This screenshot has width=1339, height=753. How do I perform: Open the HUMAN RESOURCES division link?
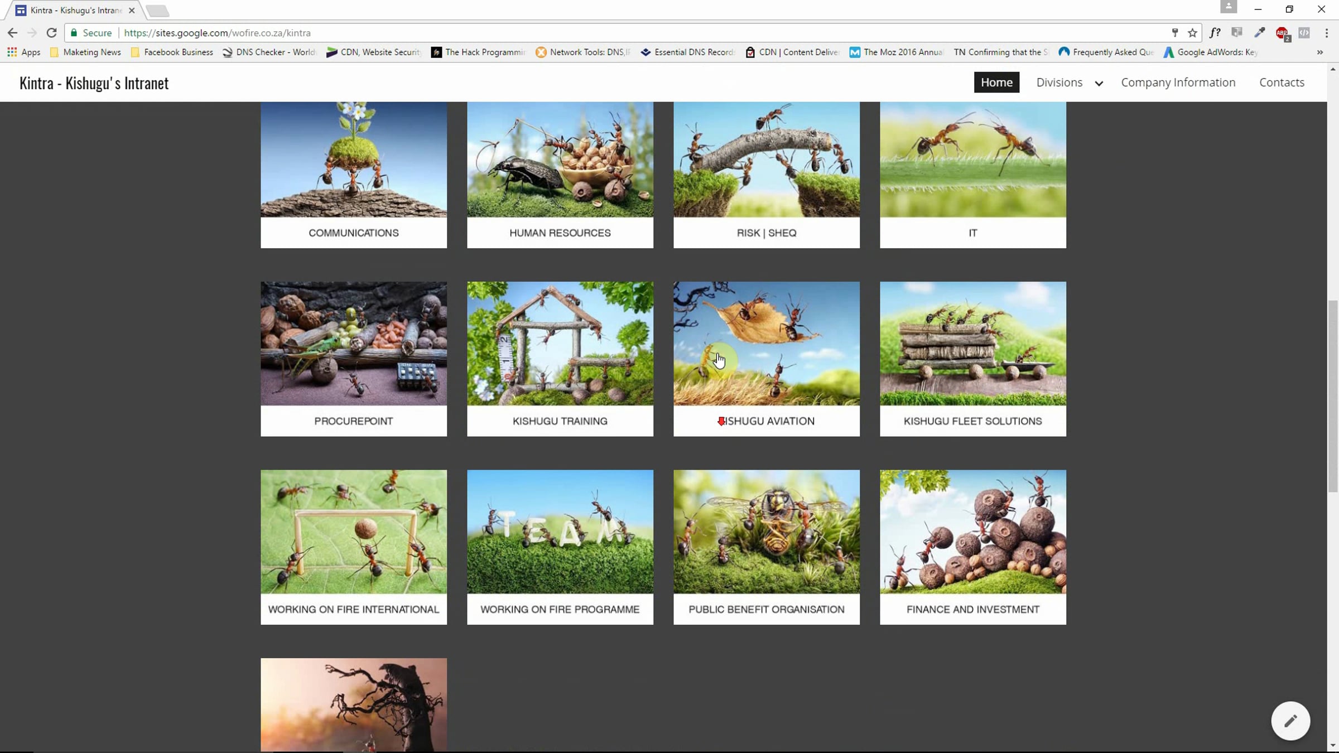[x=560, y=233]
